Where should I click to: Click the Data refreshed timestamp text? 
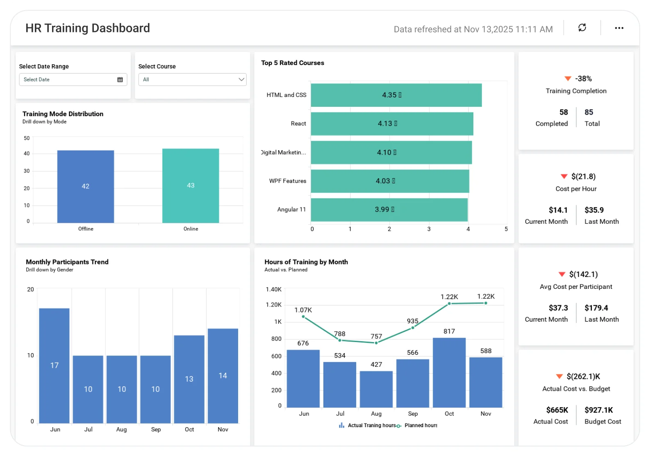[473, 29]
